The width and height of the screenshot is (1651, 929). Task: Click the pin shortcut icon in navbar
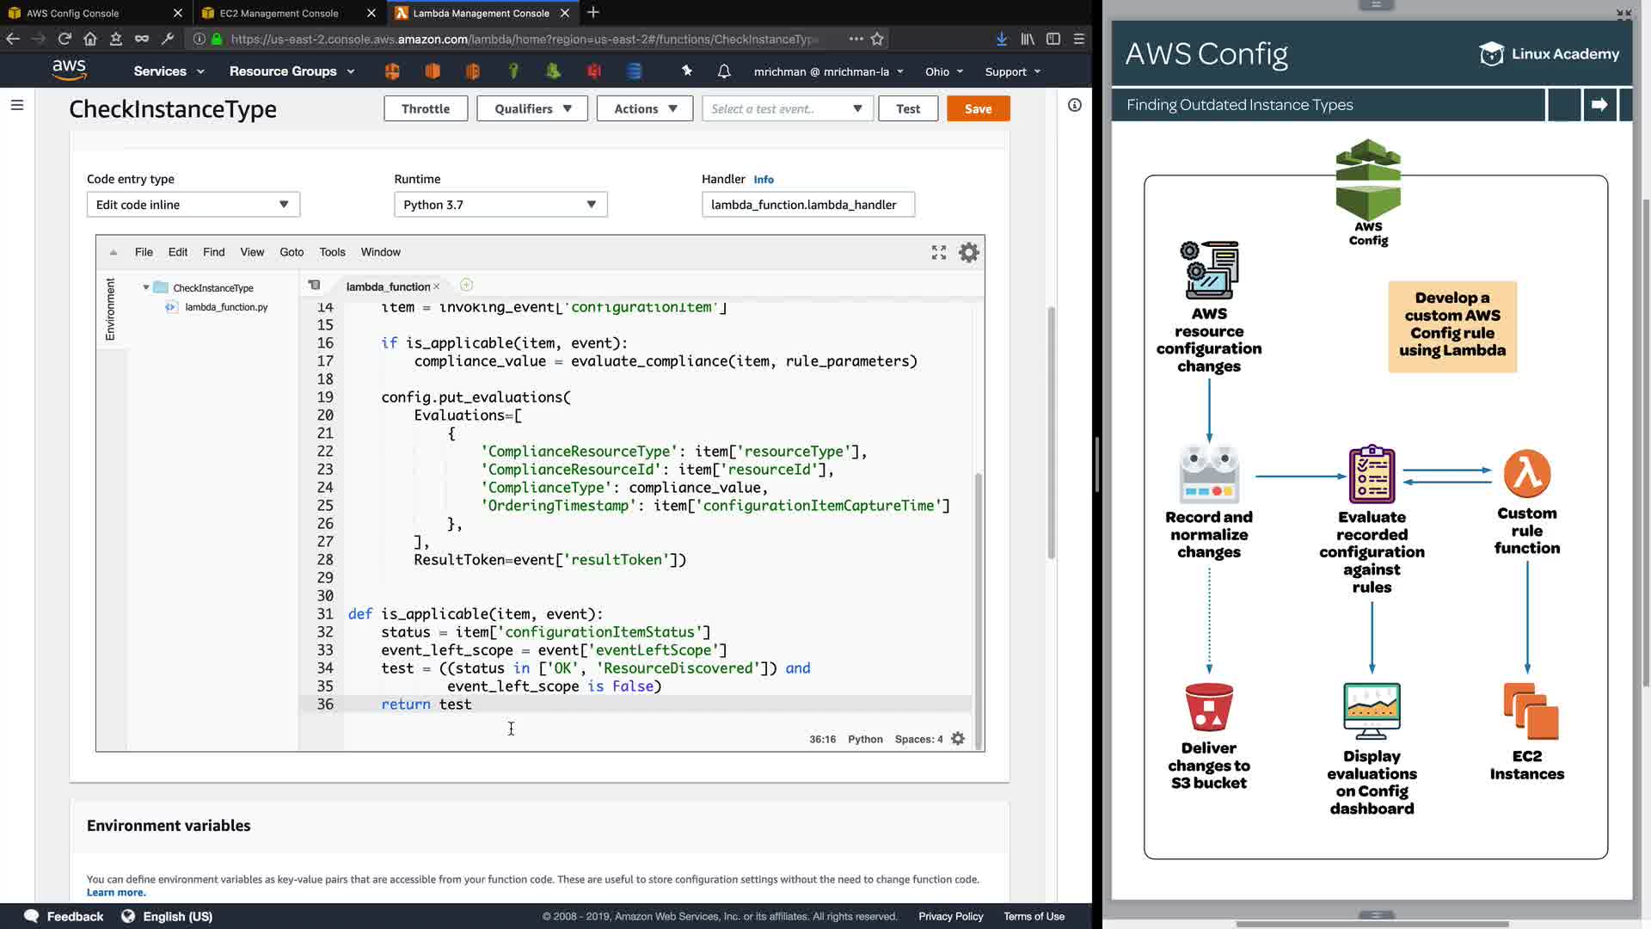click(686, 71)
